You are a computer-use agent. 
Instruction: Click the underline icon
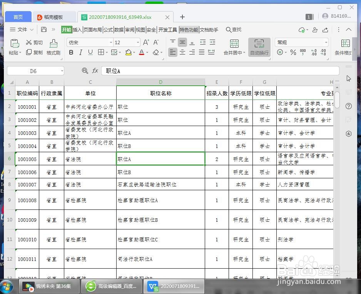[90, 52]
